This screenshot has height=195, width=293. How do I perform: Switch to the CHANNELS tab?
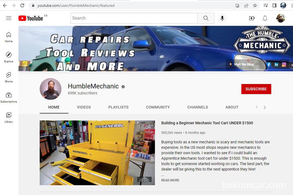click(x=198, y=107)
